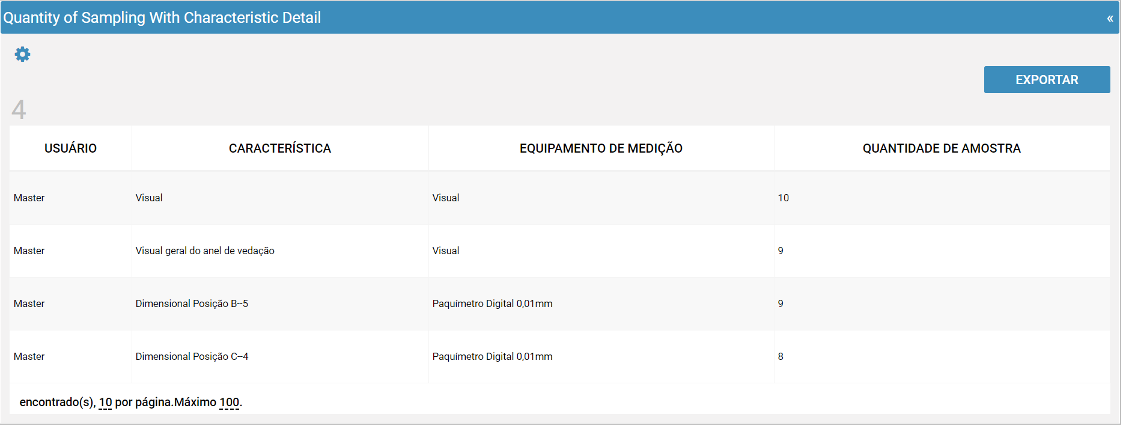Click quantity 9 in B--5 row
The image size is (1123, 432).
781,303
